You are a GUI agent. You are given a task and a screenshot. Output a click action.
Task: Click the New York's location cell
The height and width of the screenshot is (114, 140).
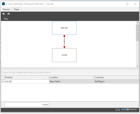click(x=71, y=81)
